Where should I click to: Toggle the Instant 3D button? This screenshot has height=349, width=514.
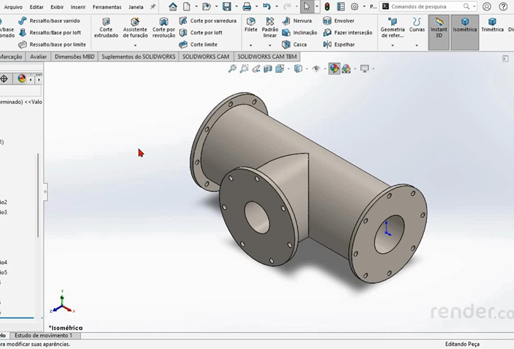coord(439,28)
